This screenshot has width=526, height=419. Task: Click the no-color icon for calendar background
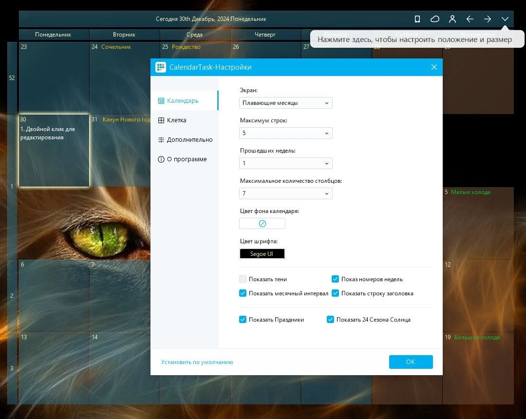pos(263,224)
